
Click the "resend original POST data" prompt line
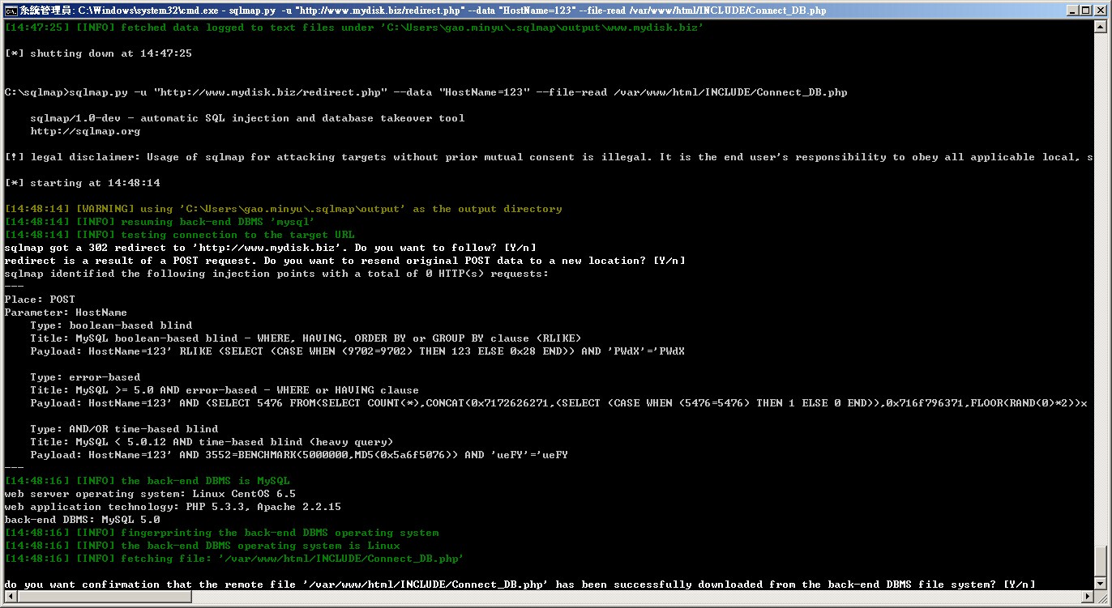(x=344, y=261)
